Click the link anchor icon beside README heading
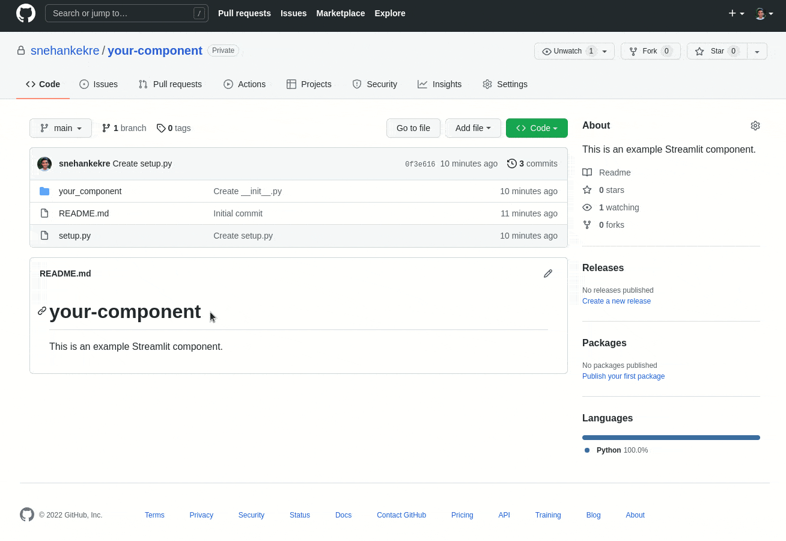This screenshot has width=786, height=541. coord(42,311)
